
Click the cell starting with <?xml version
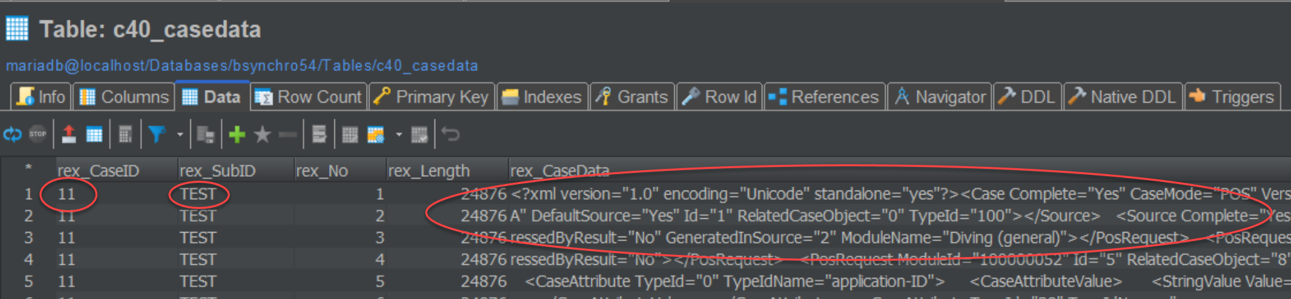click(x=899, y=194)
